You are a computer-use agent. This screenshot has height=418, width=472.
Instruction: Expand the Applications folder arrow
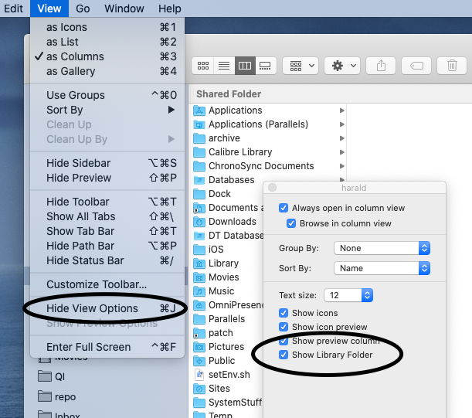click(x=342, y=110)
